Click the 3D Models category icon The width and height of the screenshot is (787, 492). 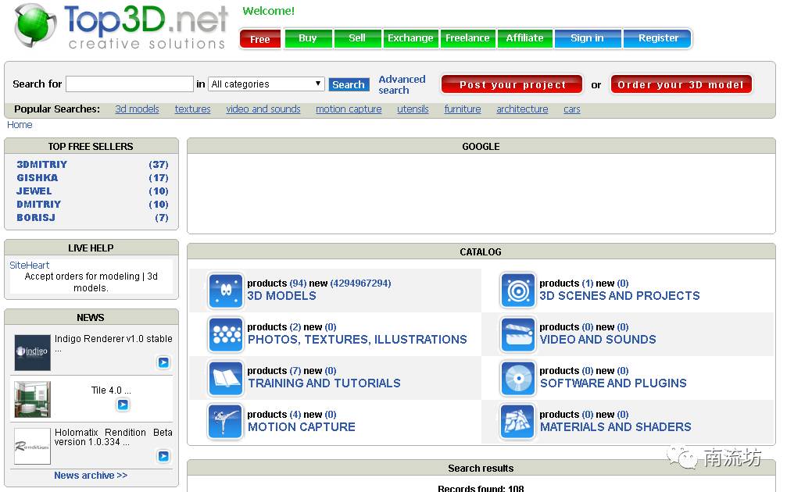(x=226, y=291)
